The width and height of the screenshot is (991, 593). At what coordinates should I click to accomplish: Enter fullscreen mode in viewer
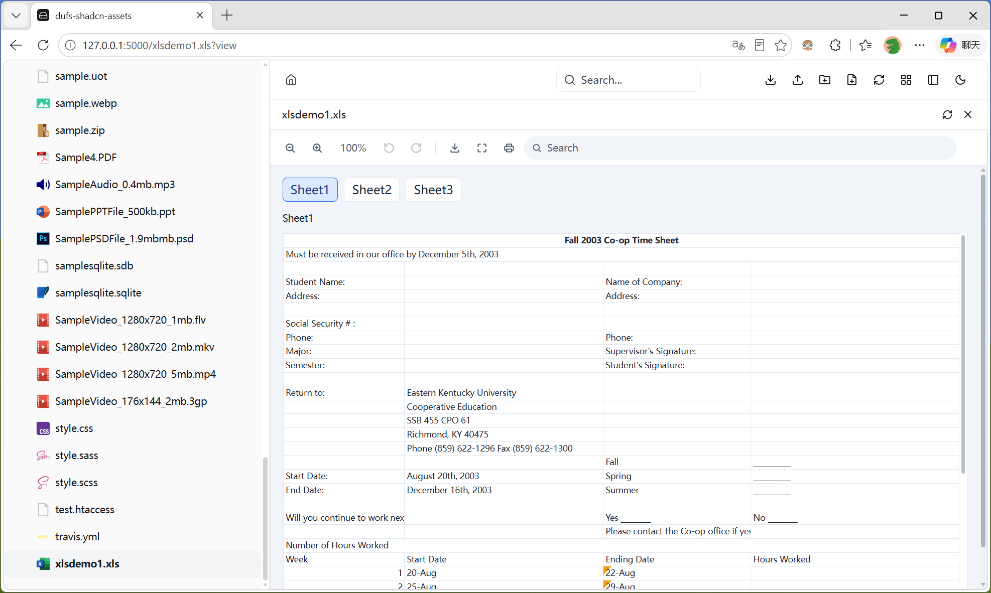pyautogui.click(x=482, y=148)
